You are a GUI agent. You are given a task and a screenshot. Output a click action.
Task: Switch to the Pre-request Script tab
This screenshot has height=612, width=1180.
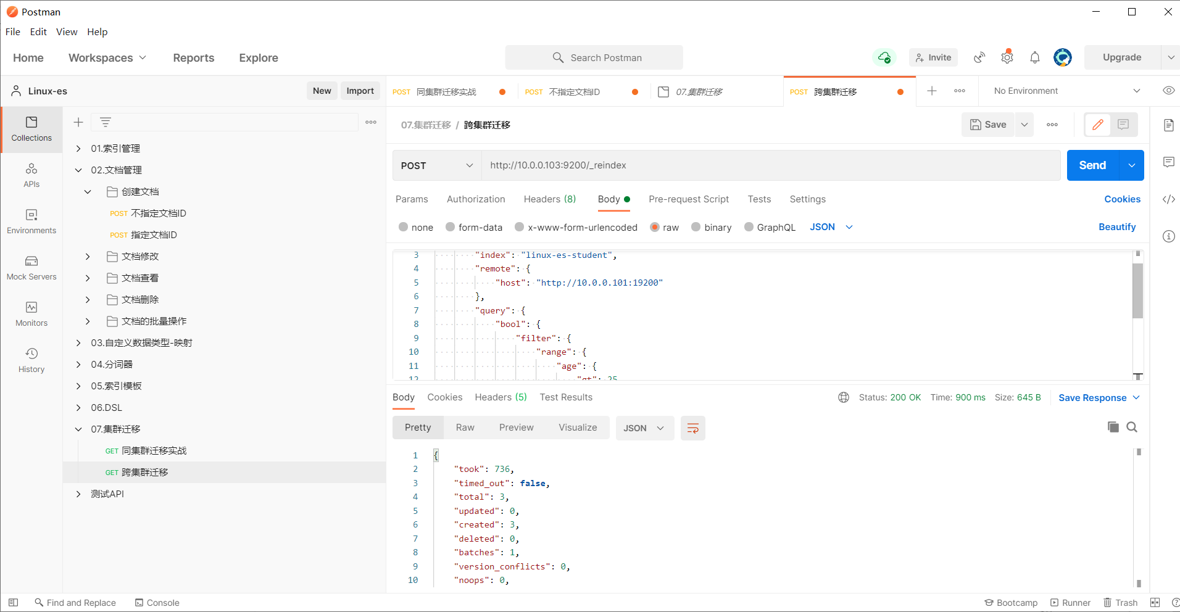click(x=689, y=199)
